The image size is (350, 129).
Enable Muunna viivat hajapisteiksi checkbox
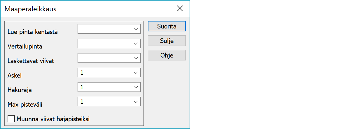(x=11, y=119)
